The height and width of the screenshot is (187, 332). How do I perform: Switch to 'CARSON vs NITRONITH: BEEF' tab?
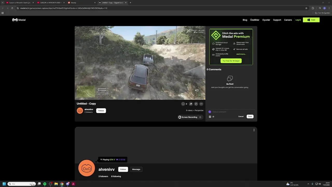pyautogui.click(x=51, y=3)
